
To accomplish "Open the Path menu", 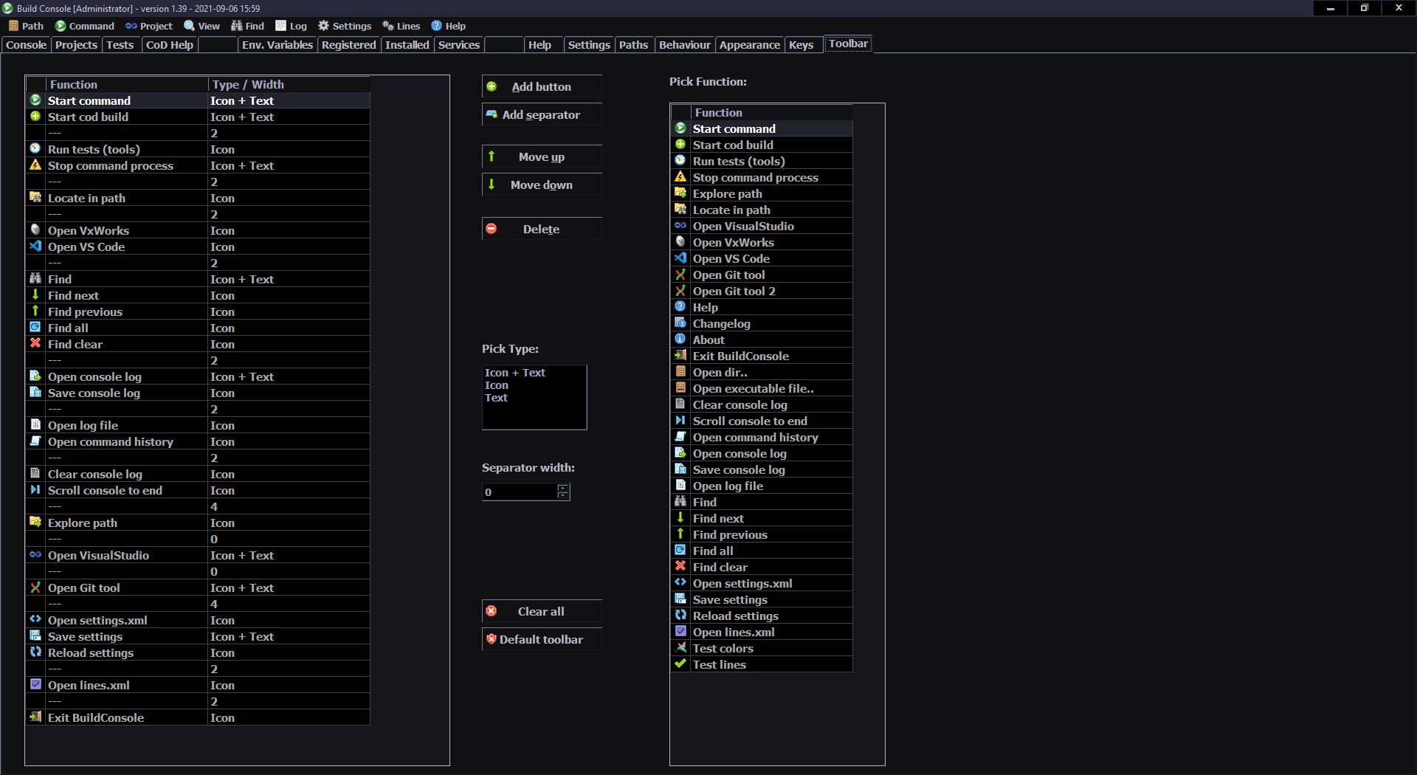I will [x=26, y=26].
